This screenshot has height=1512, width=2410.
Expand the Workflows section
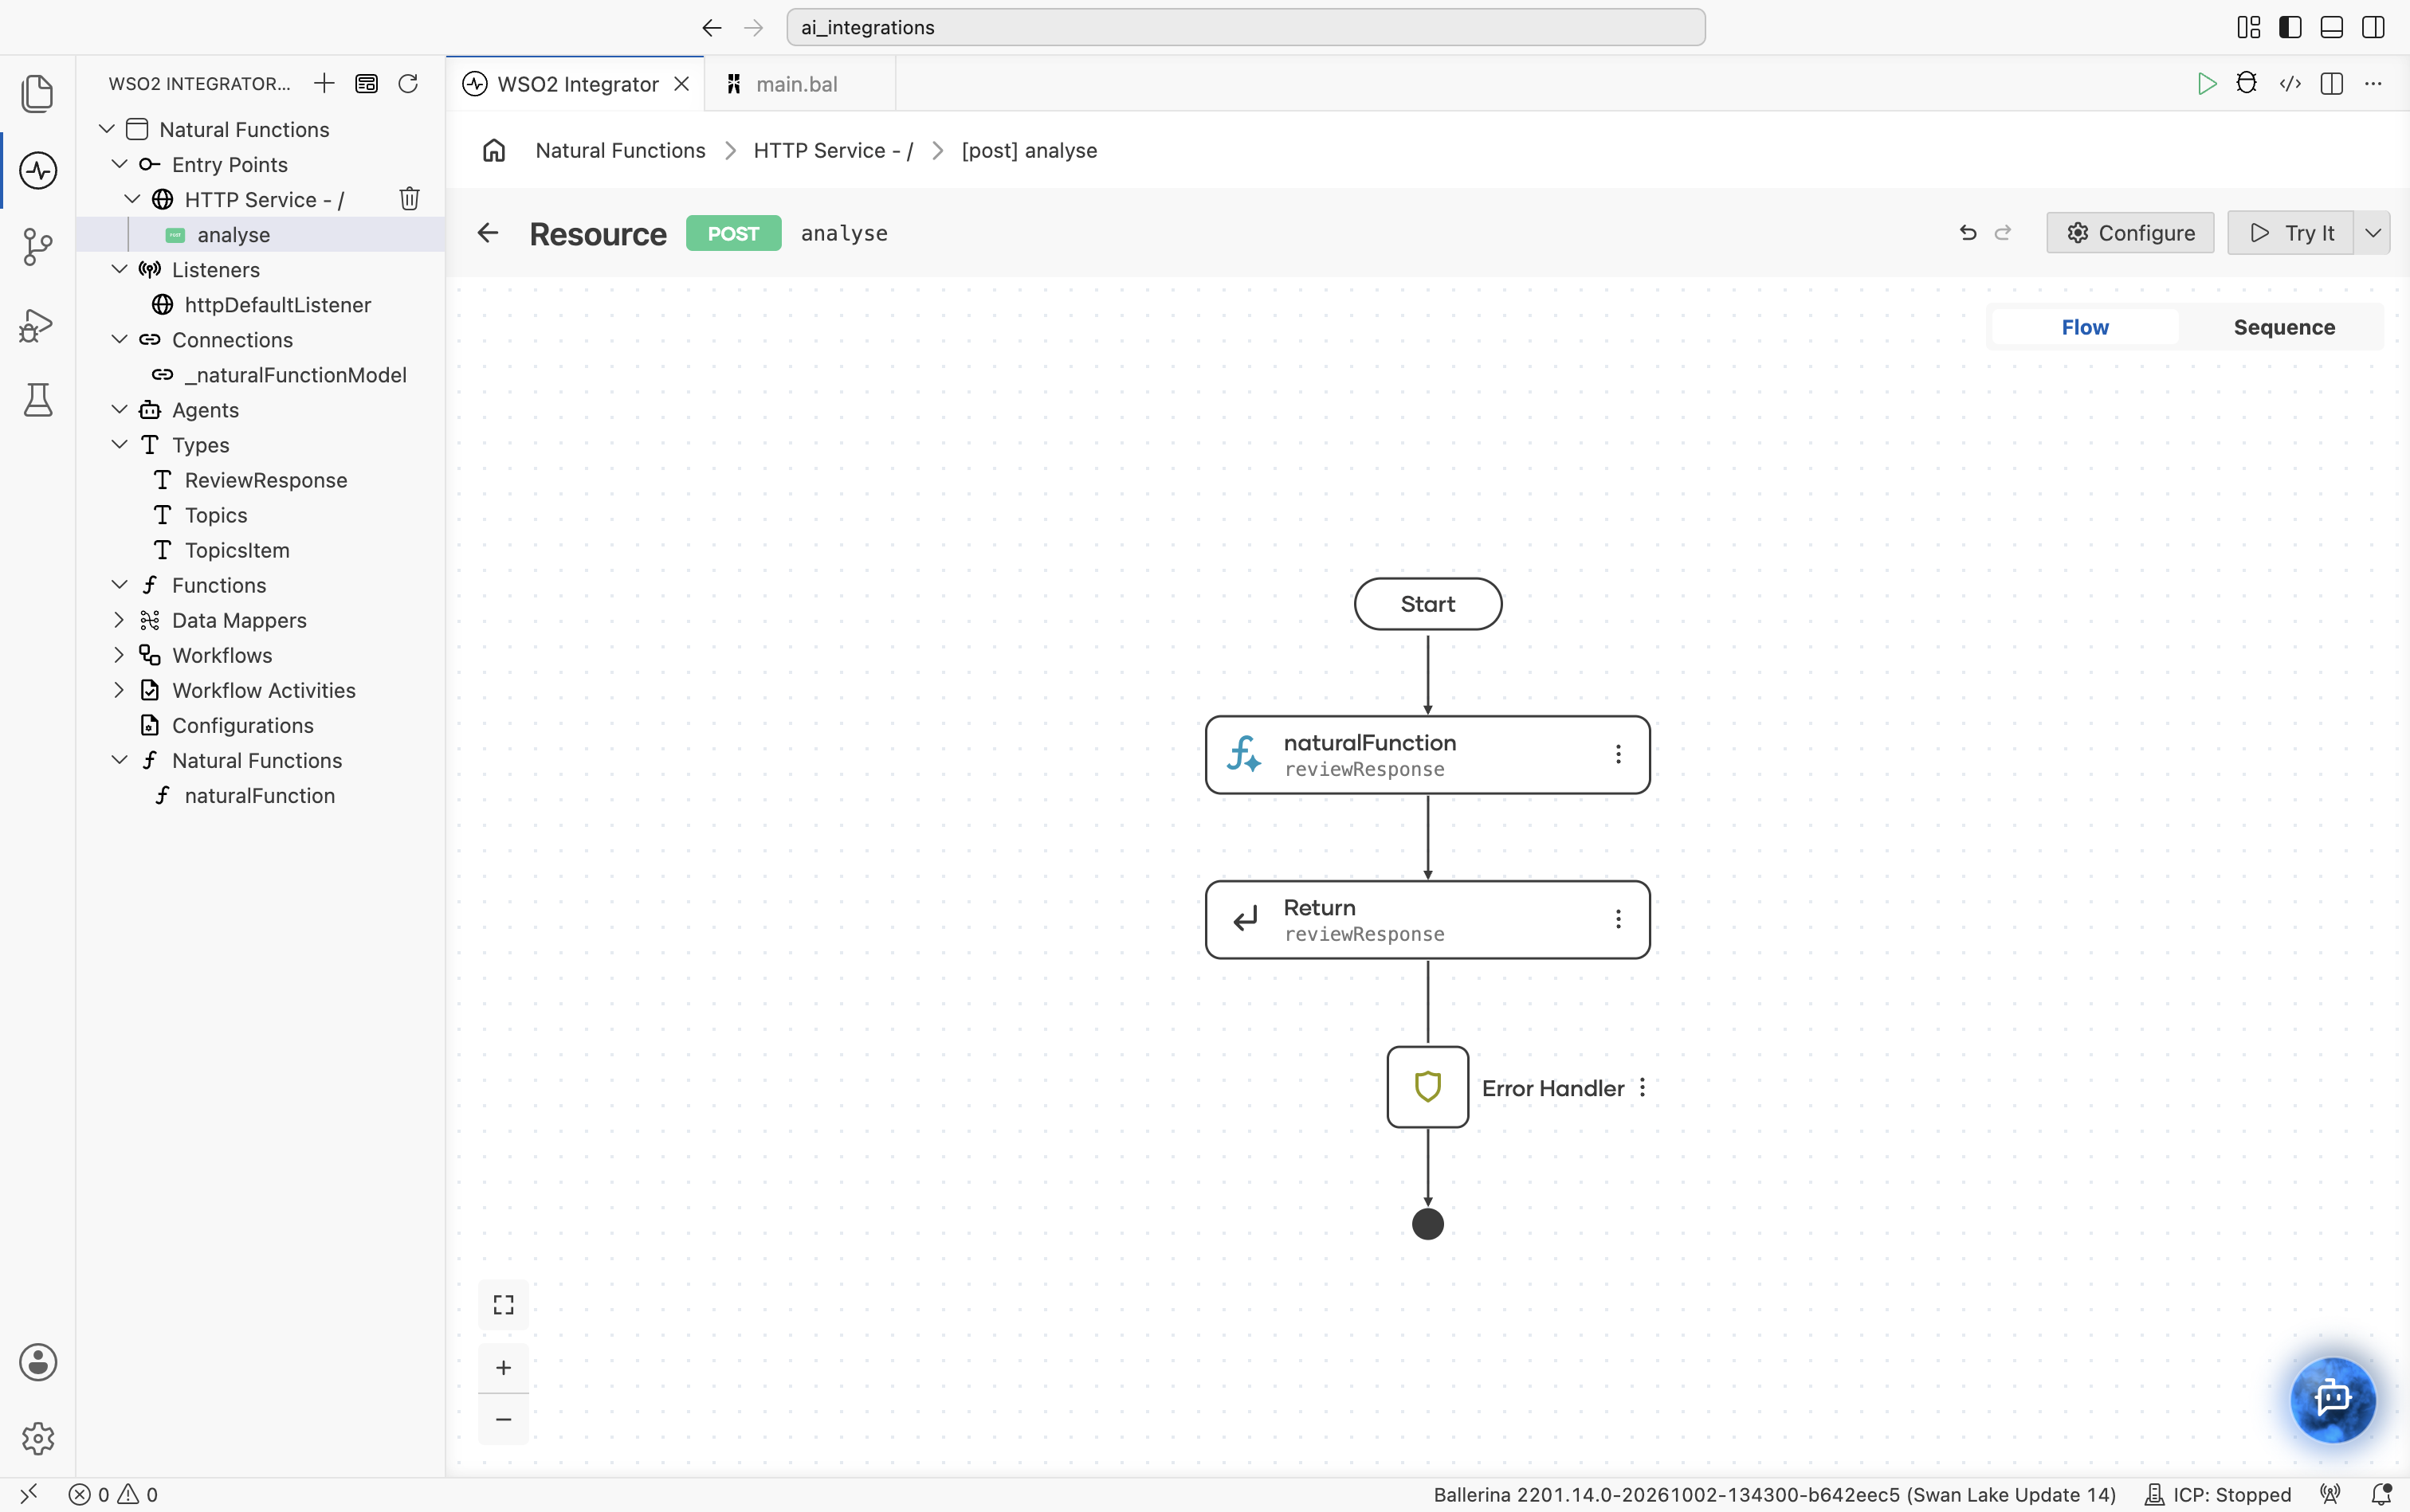[x=119, y=655]
